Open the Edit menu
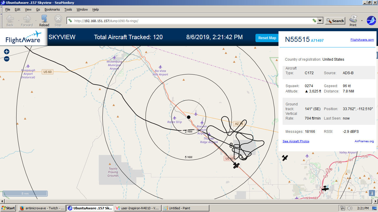This screenshot has height=212, width=378. click(17, 9)
